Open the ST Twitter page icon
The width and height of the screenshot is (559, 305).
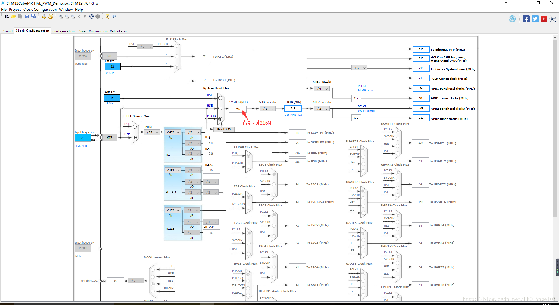[x=535, y=19]
